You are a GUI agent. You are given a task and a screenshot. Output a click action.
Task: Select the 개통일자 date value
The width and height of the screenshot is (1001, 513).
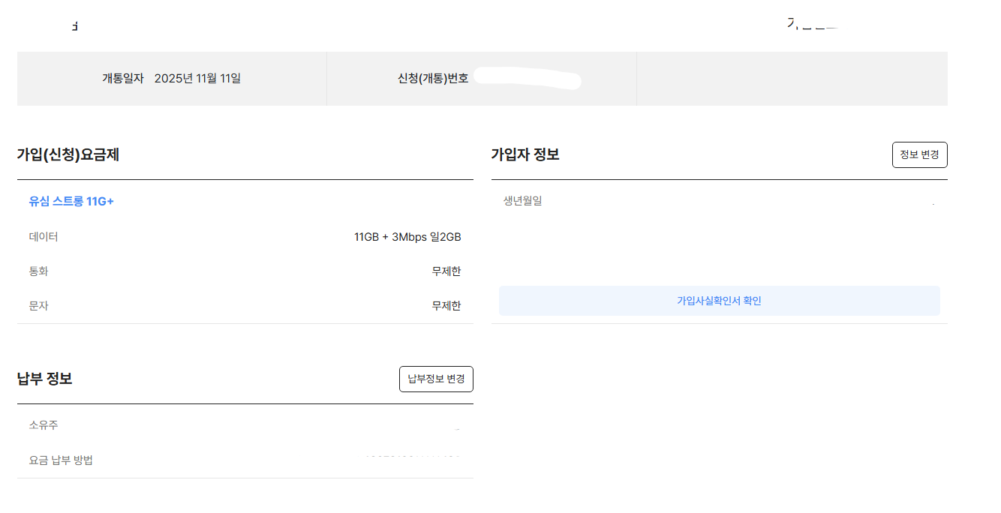[x=198, y=78]
